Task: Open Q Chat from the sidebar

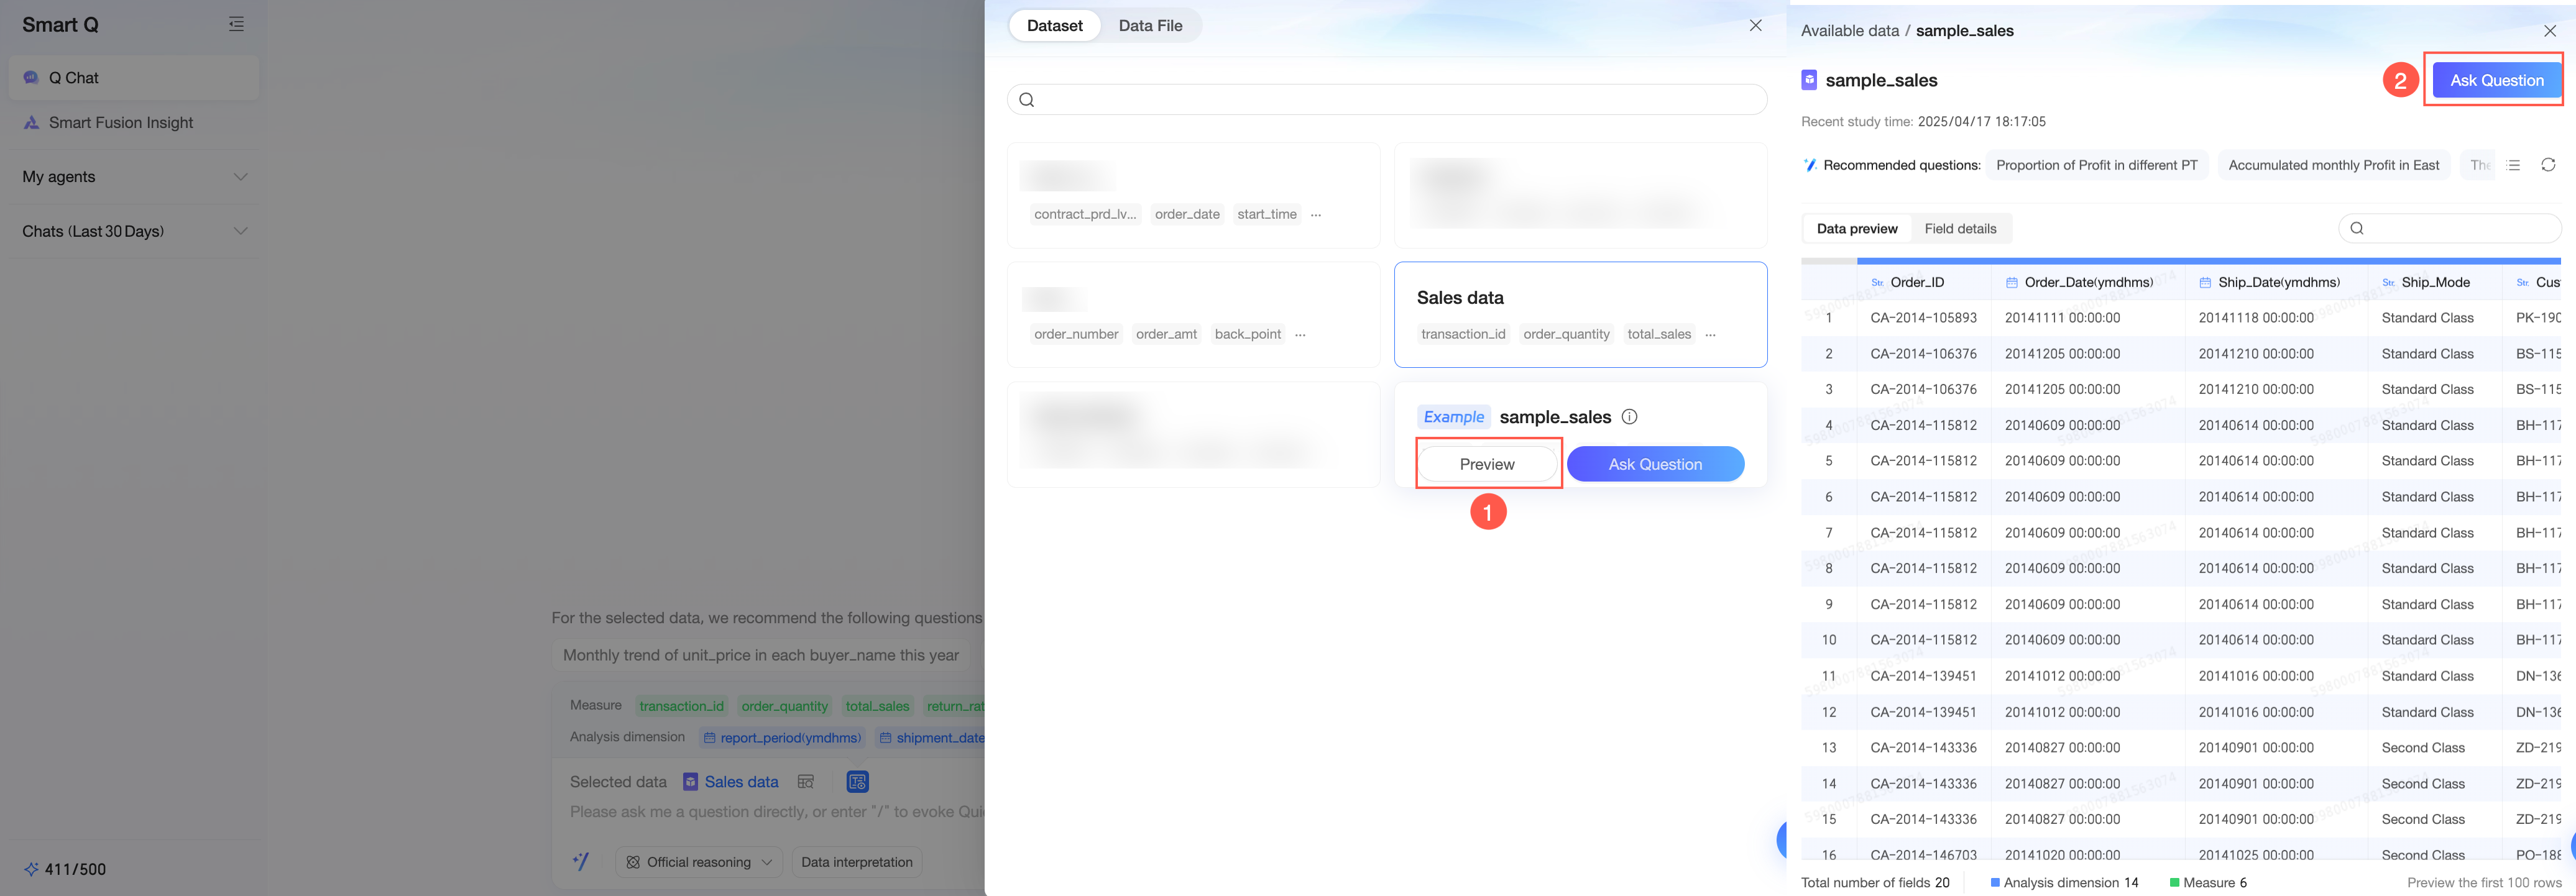Action: pyautogui.click(x=74, y=78)
